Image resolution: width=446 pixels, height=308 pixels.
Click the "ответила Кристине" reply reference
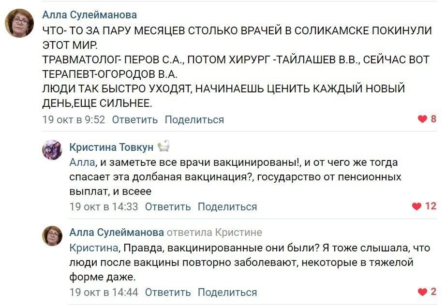(214, 233)
